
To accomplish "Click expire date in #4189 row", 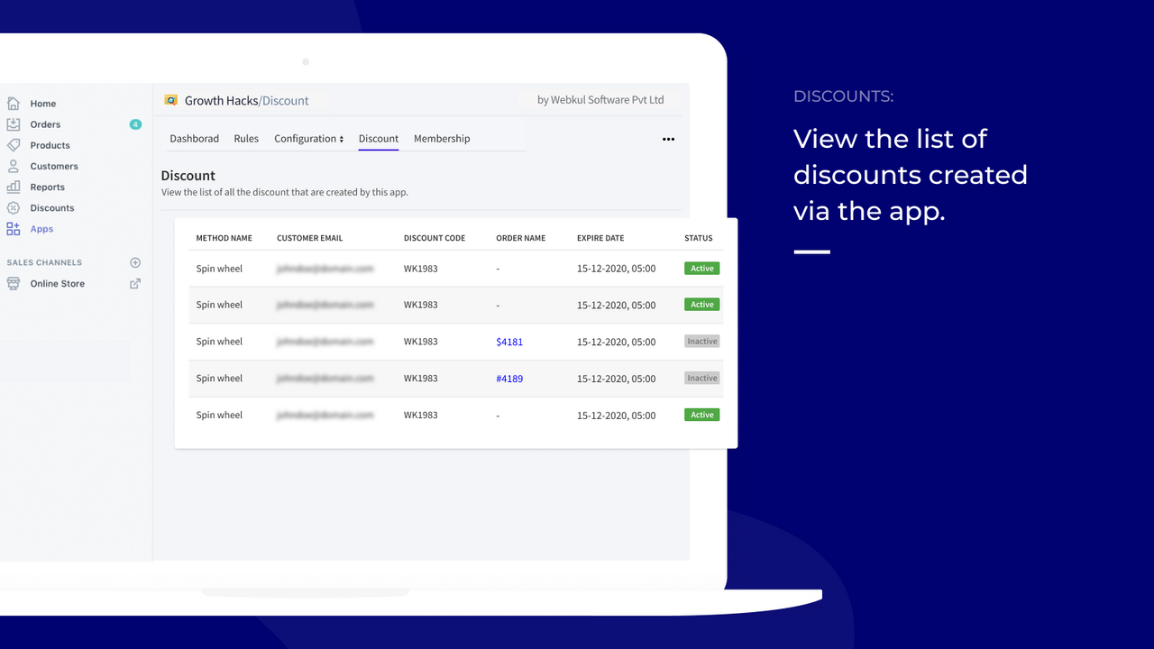I will [x=617, y=379].
